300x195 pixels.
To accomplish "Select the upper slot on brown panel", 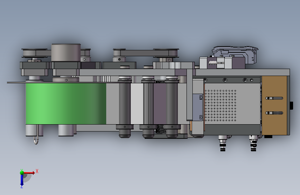I will 274,98.
